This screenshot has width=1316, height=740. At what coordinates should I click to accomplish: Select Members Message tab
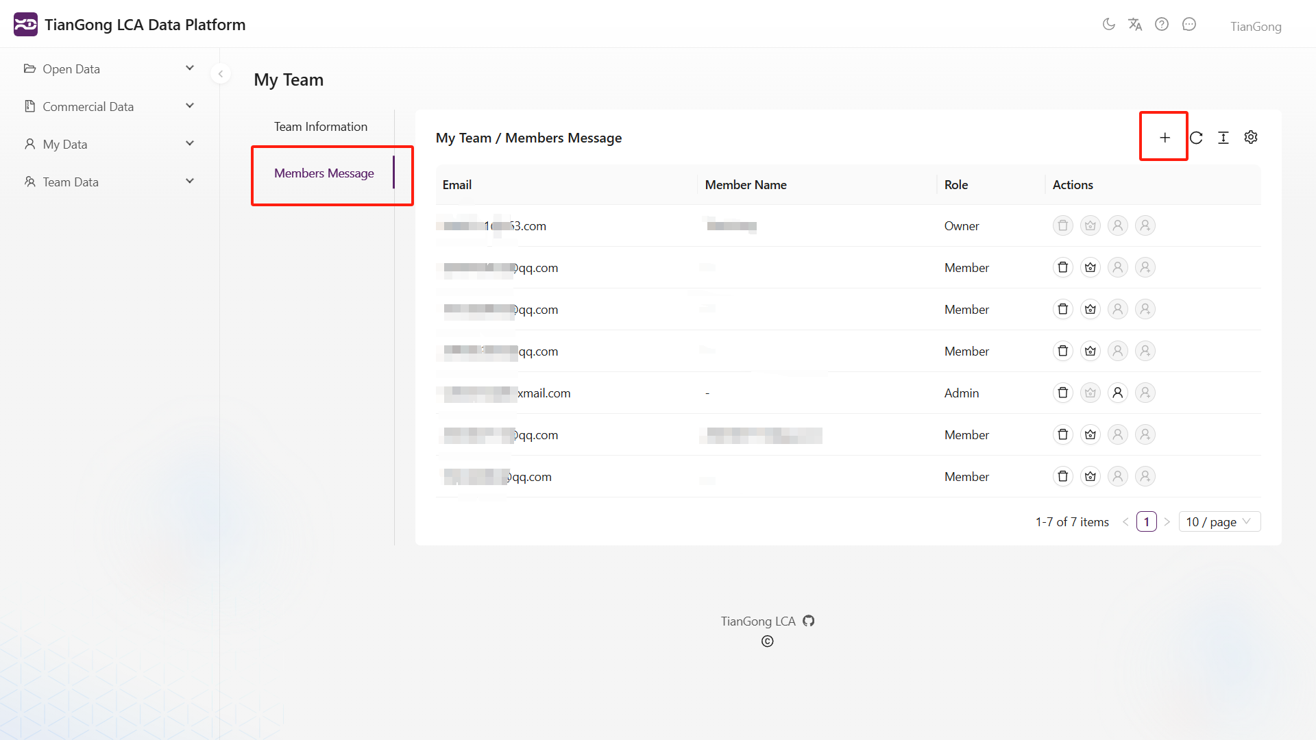tap(324, 173)
